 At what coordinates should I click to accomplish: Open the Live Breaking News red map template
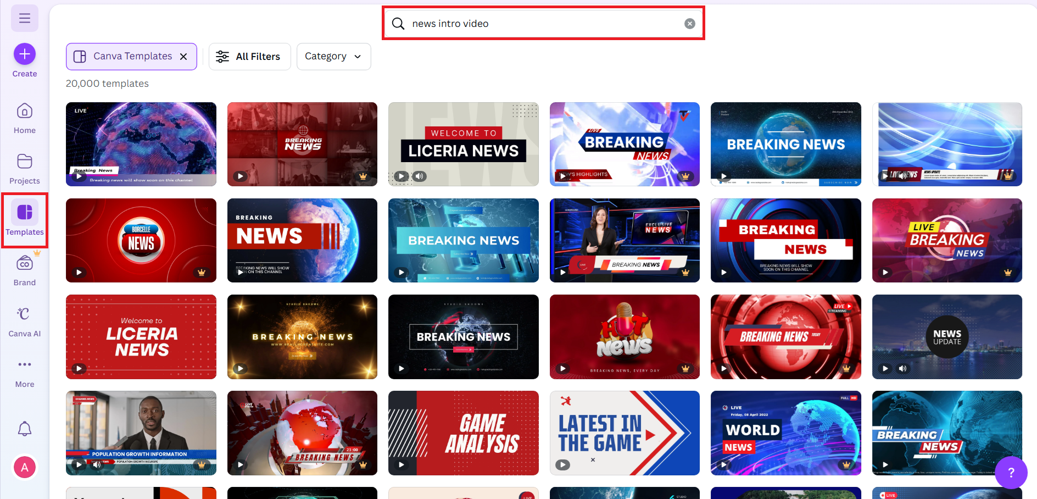pos(947,240)
